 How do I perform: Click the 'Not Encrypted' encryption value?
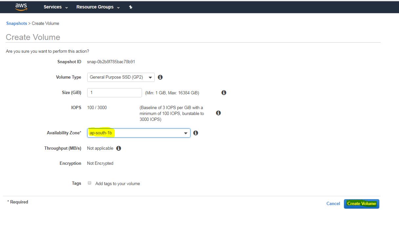coord(100,163)
